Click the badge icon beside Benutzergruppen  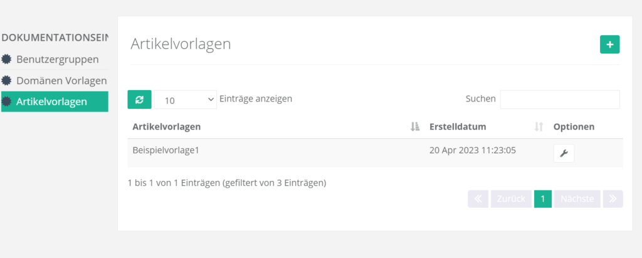(x=7, y=59)
